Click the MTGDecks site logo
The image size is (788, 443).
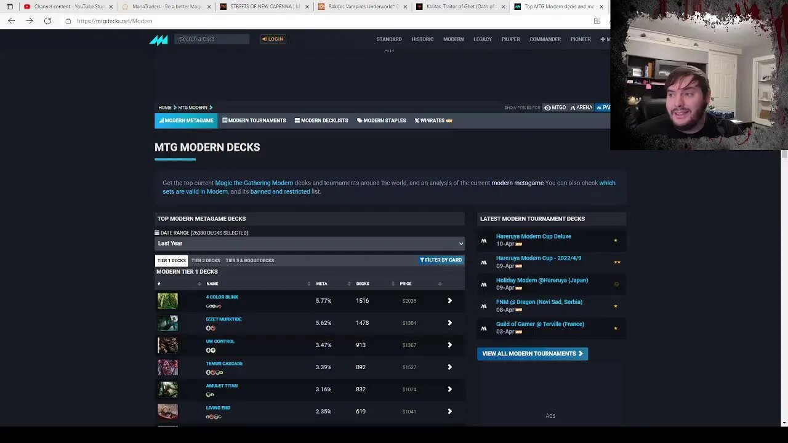click(x=158, y=39)
